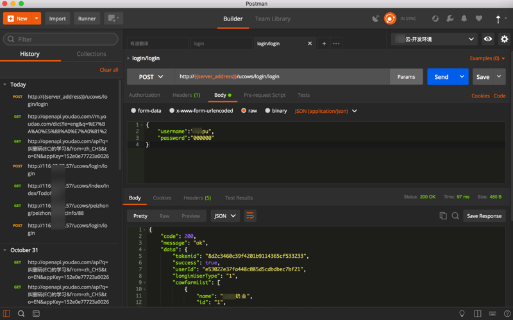Viewport: 513px width, 320px height.
Task: Click the heart icon in header
Action: click(478, 19)
